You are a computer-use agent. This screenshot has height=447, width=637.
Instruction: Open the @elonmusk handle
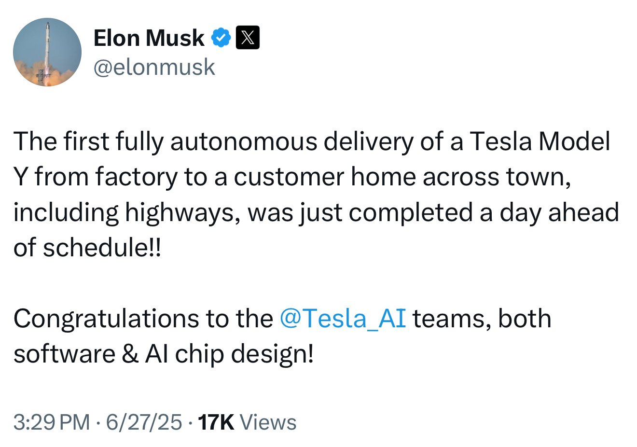(154, 67)
